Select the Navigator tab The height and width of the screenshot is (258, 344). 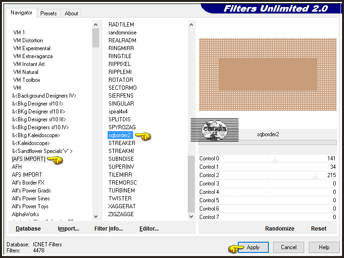[x=21, y=13]
